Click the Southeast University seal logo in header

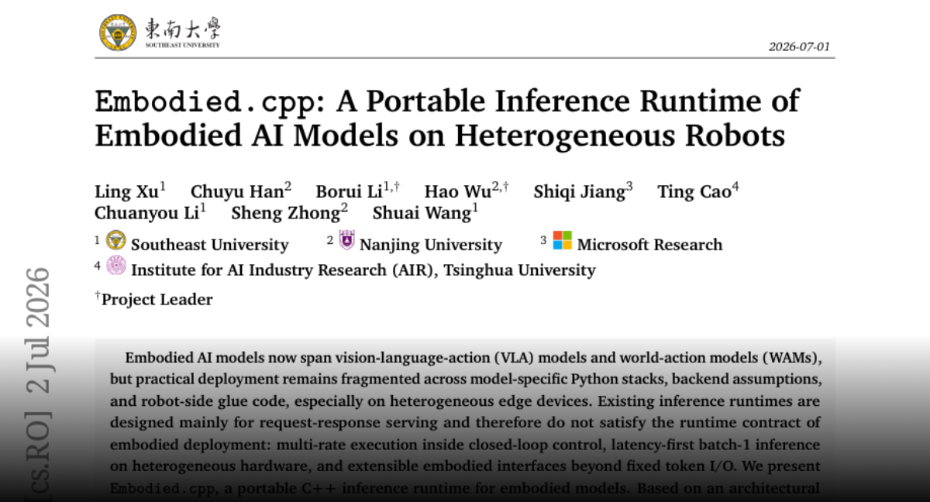(x=118, y=32)
